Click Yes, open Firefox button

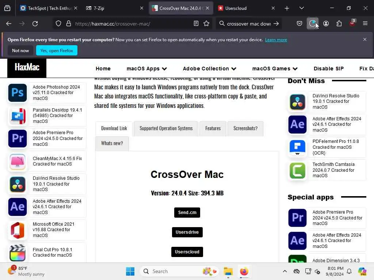[x=57, y=50]
